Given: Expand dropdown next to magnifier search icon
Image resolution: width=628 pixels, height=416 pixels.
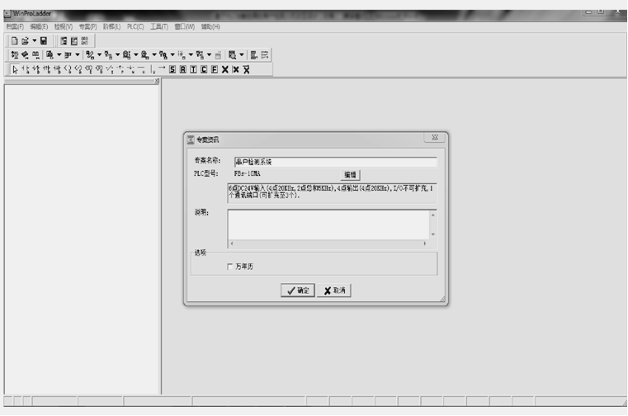Looking at the screenshot, I should pyautogui.click(x=242, y=55).
